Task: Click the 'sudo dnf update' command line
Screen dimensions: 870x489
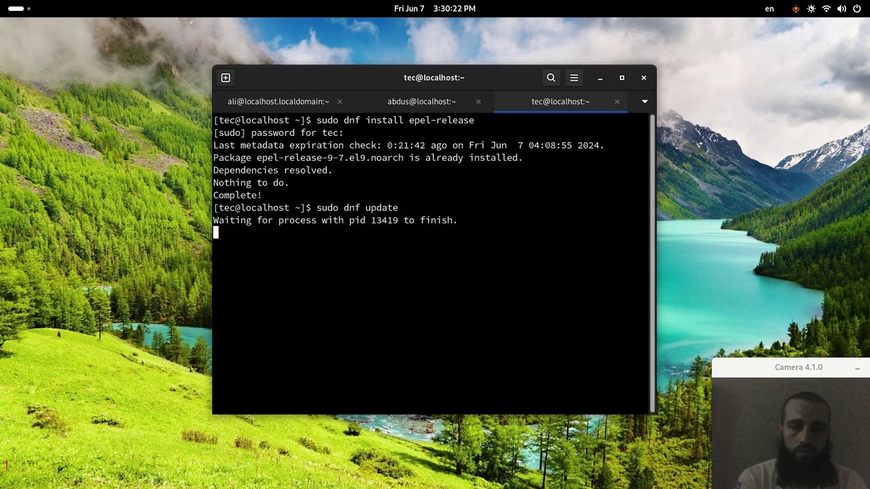Action: [306, 208]
